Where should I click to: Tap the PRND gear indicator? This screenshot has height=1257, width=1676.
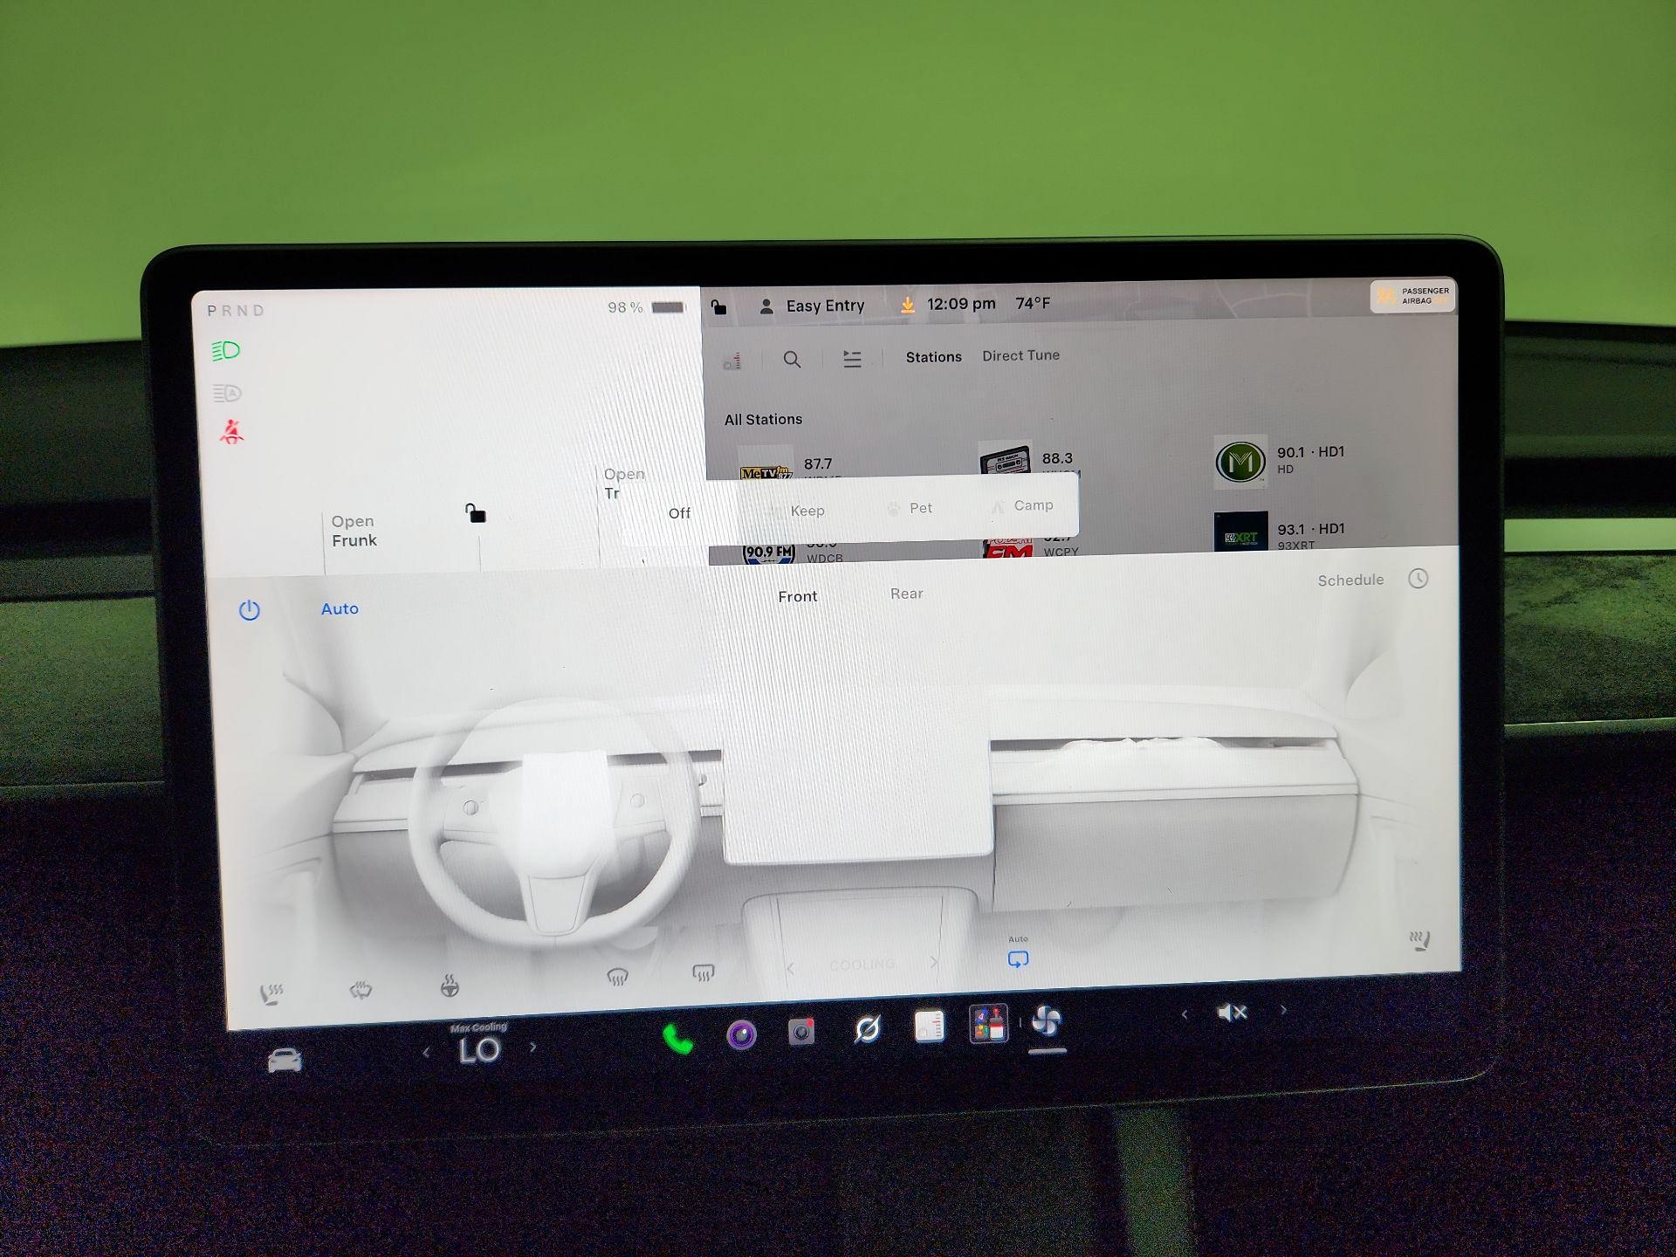[x=235, y=311]
